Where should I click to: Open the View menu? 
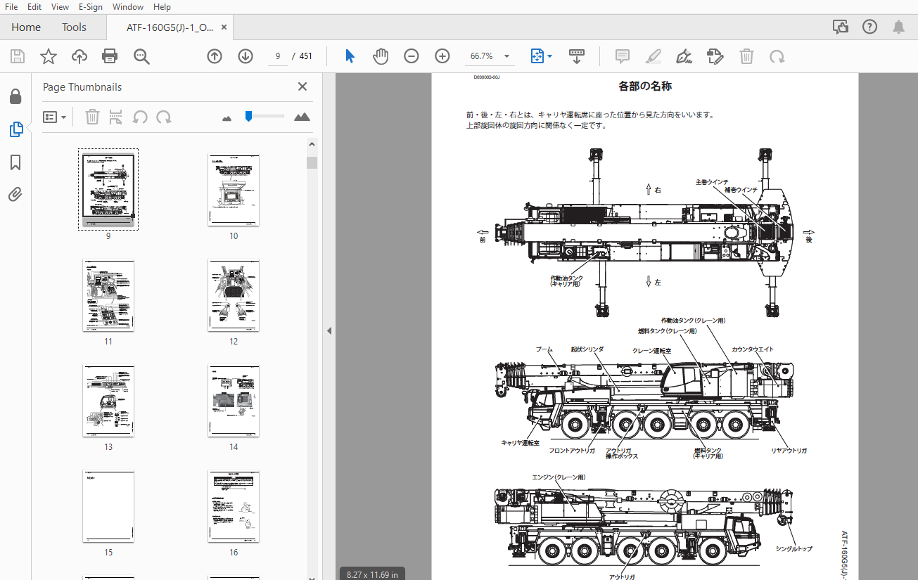[x=60, y=7]
